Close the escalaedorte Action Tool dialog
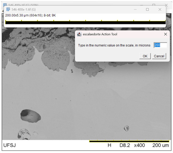Screen dimensions: 173x153 [165, 34]
